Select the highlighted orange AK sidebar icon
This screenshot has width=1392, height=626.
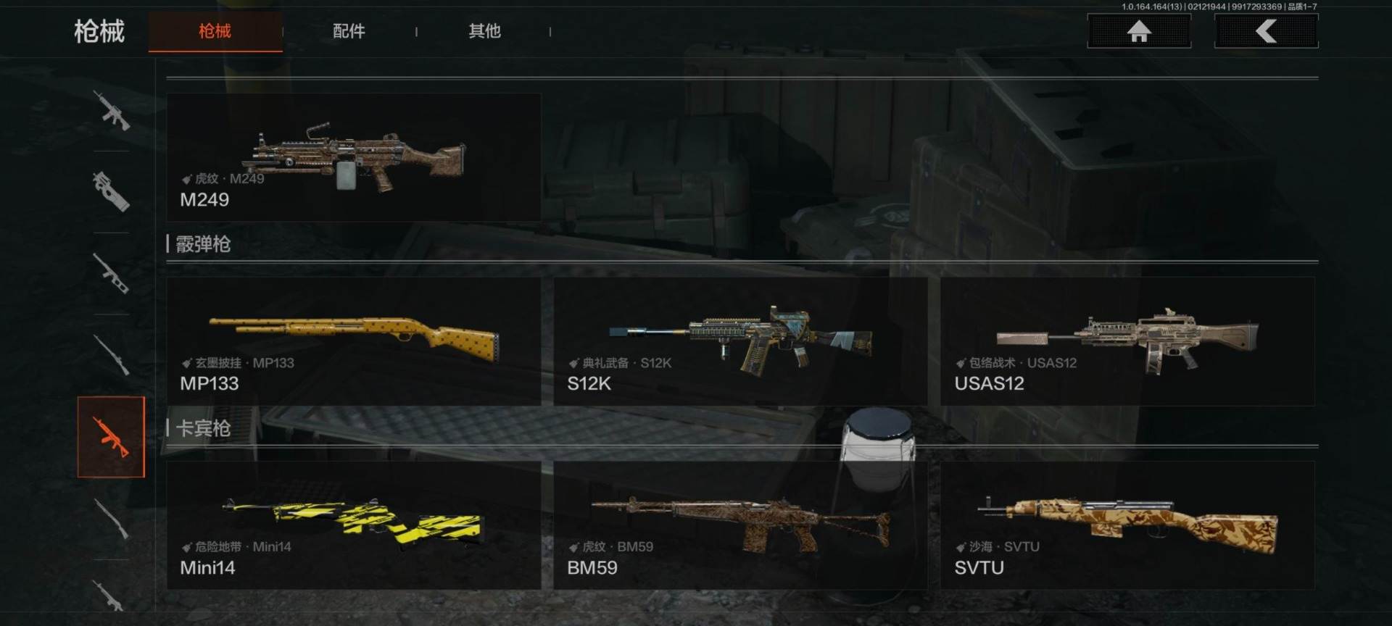(x=111, y=437)
